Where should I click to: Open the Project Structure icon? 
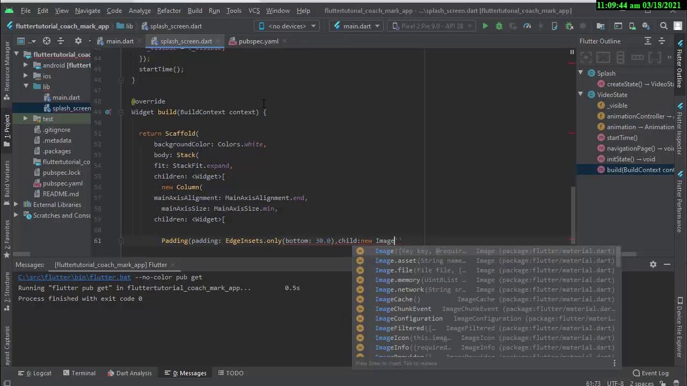click(x=601, y=26)
